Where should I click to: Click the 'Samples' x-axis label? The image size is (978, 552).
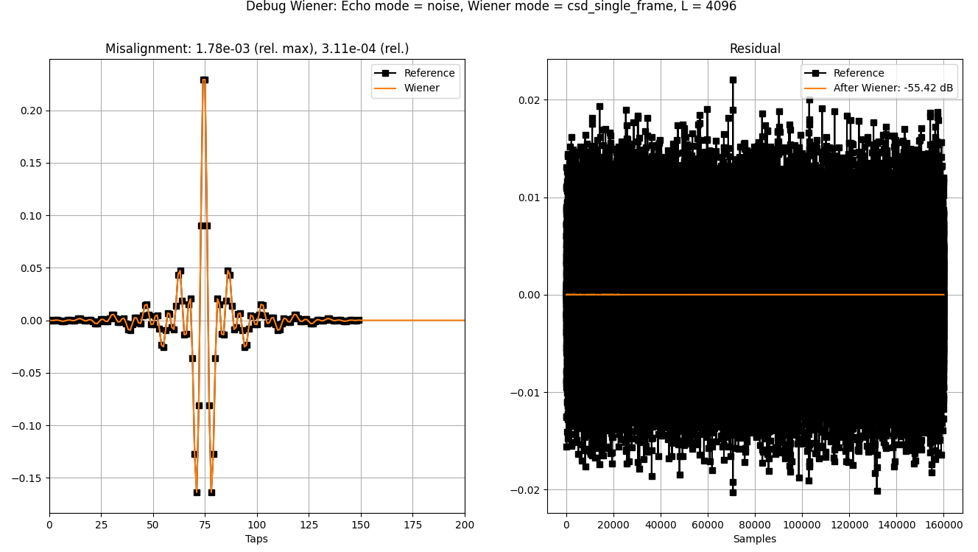click(x=755, y=539)
